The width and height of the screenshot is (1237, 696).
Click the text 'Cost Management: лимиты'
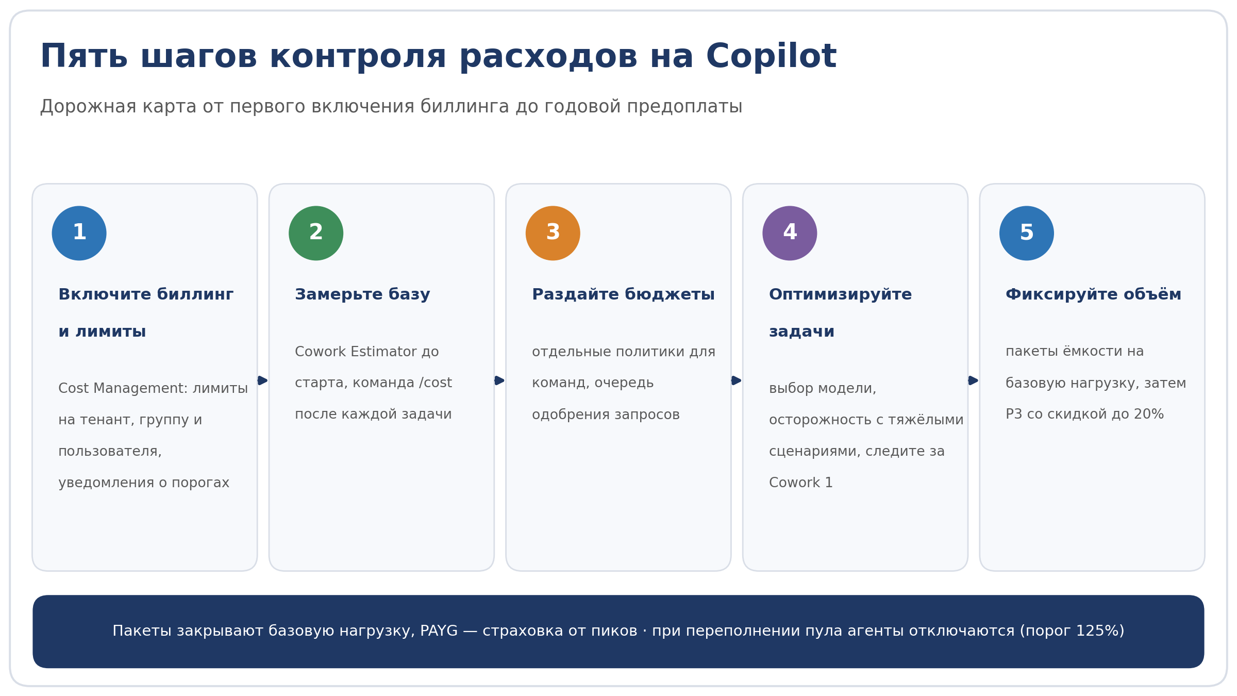[x=153, y=388]
